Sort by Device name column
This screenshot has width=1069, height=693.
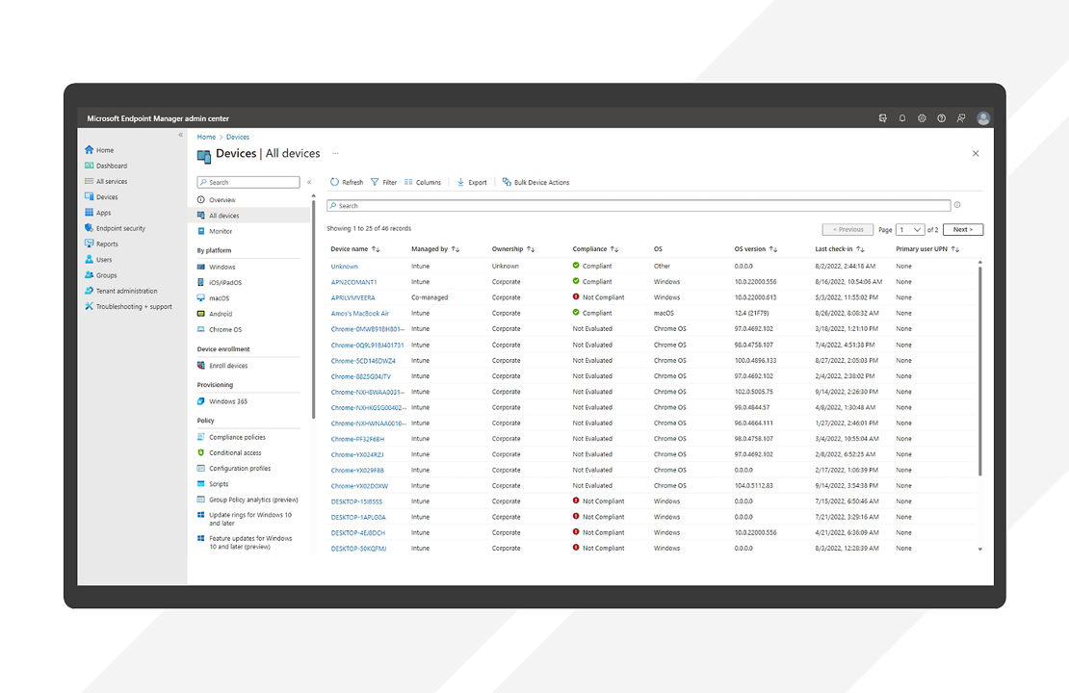coord(355,249)
